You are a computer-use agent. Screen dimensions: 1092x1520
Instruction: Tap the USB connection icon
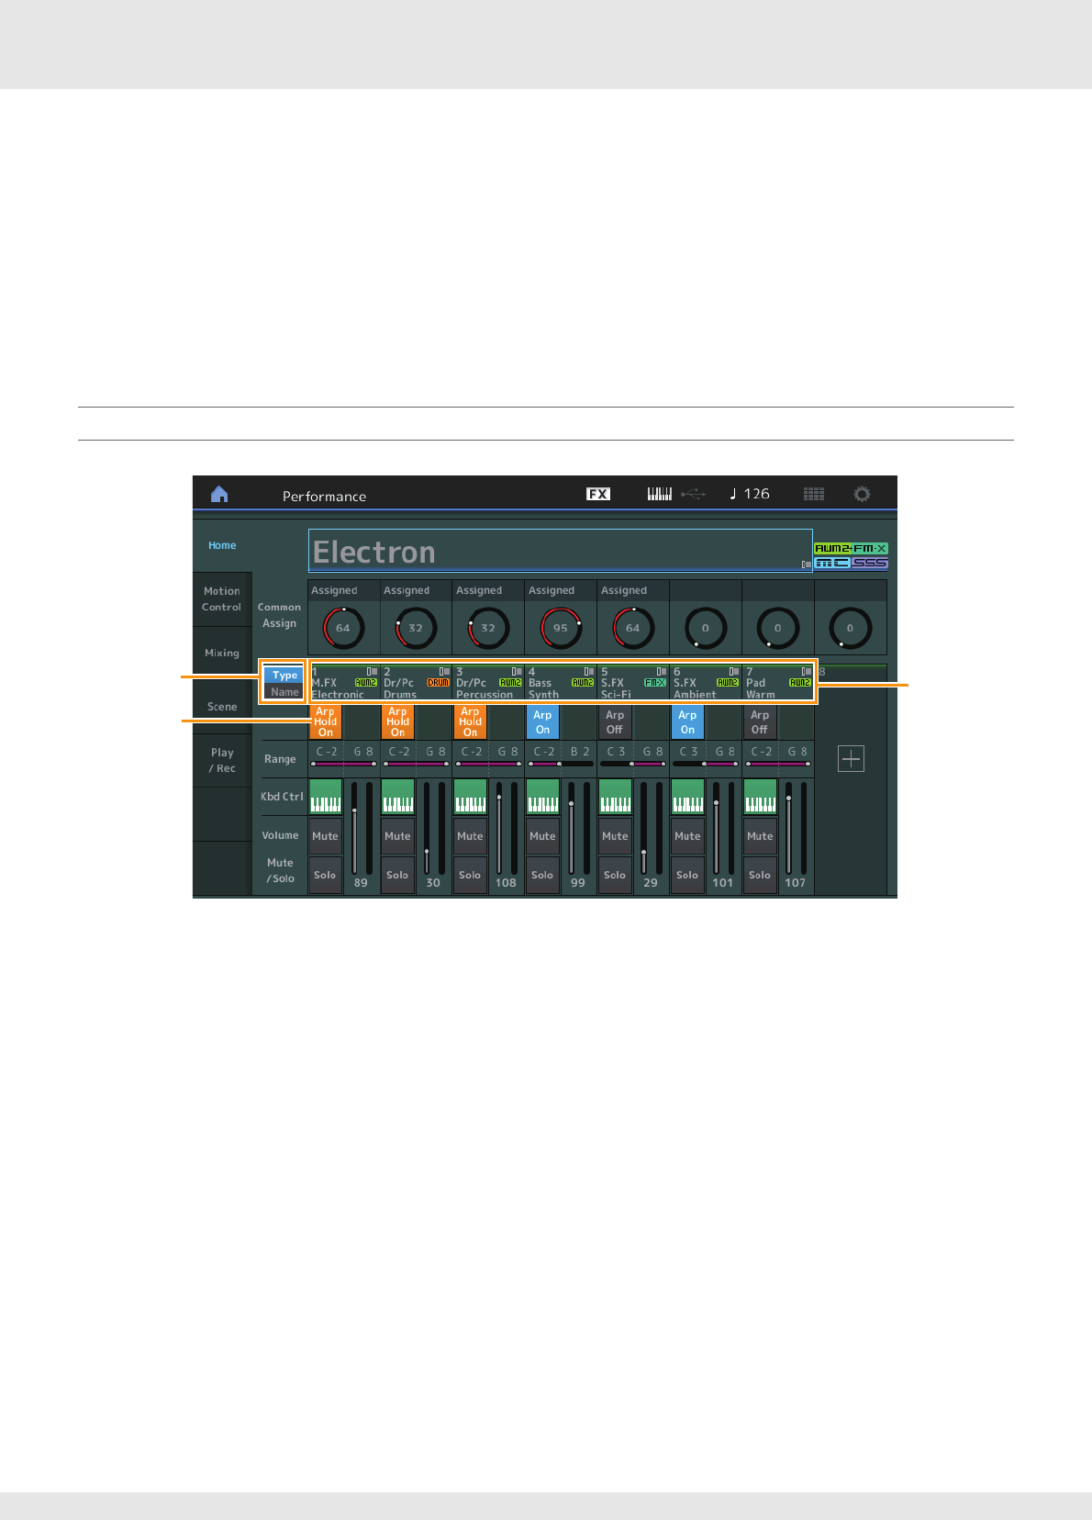pos(694,494)
